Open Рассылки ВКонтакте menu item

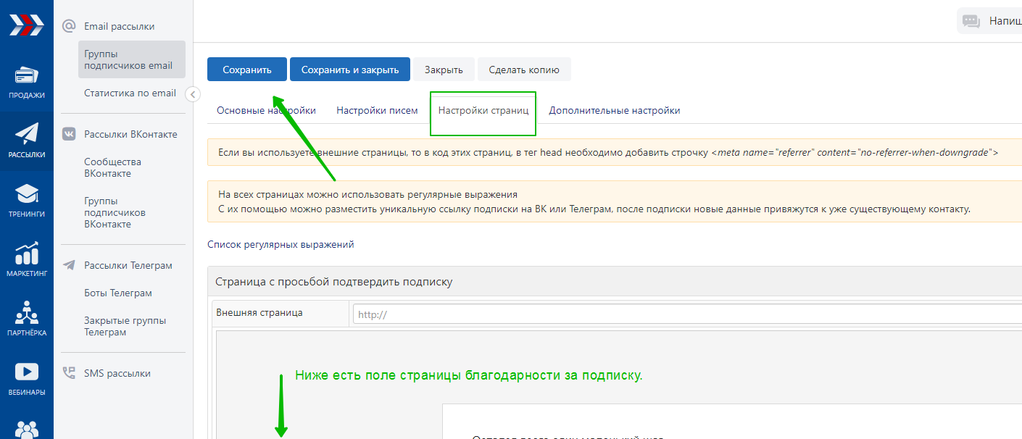click(130, 134)
